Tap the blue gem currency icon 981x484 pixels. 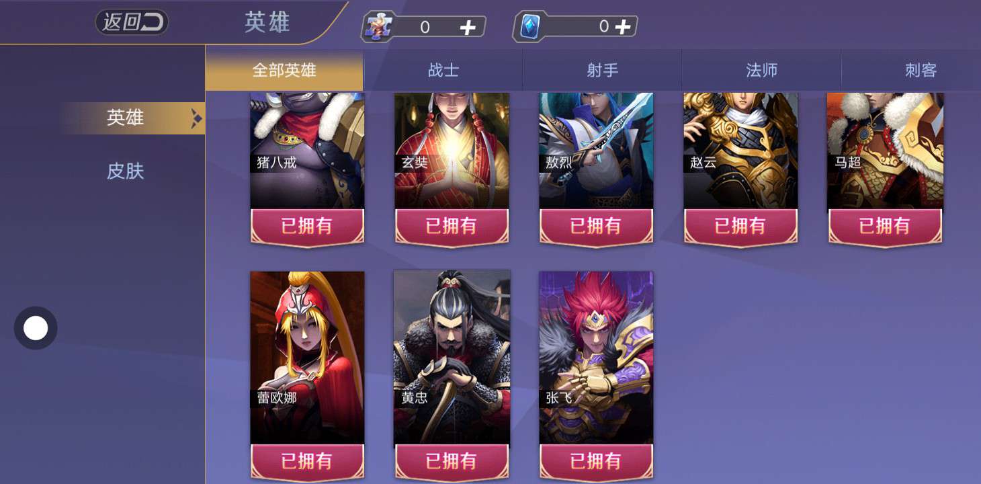coord(530,26)
